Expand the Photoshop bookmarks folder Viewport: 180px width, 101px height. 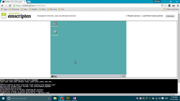pos(14,9)
